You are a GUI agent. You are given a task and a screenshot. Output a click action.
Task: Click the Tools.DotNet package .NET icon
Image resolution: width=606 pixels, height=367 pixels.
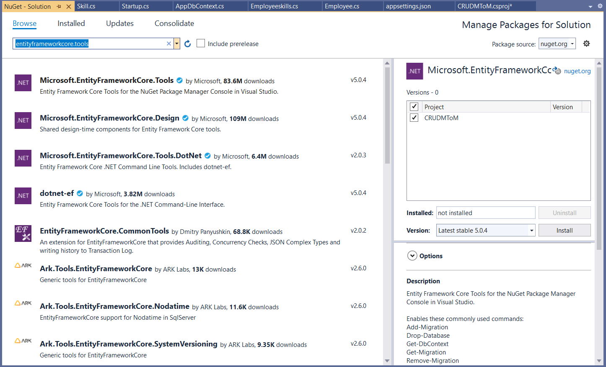23,158
